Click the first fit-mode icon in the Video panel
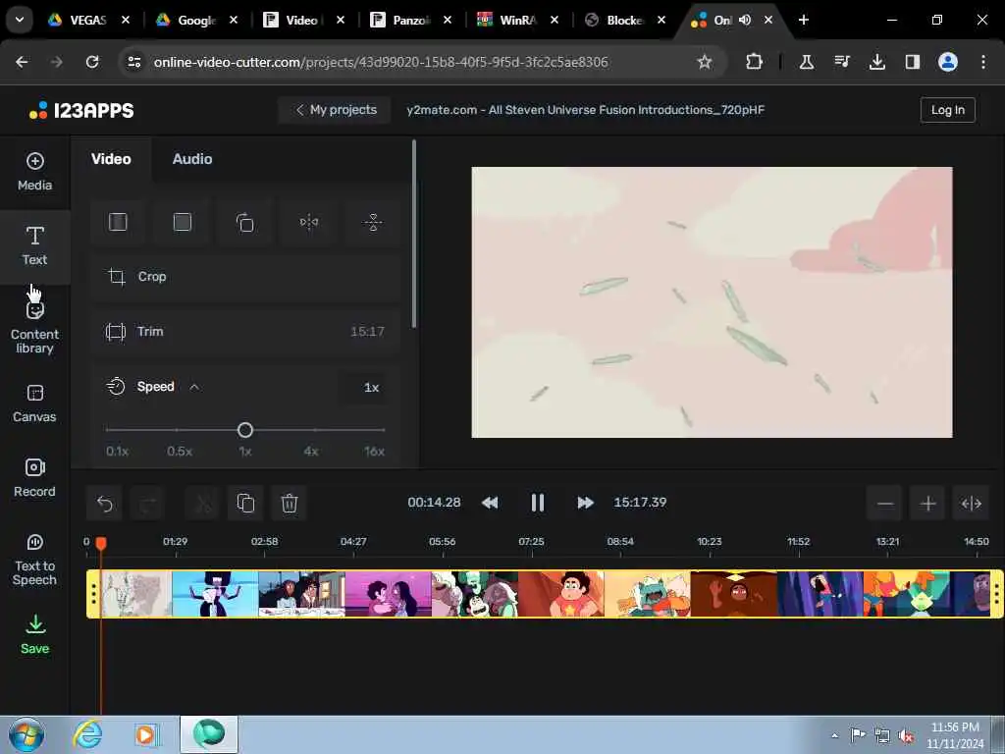The image size is (1005, 754). pos(118,223)
